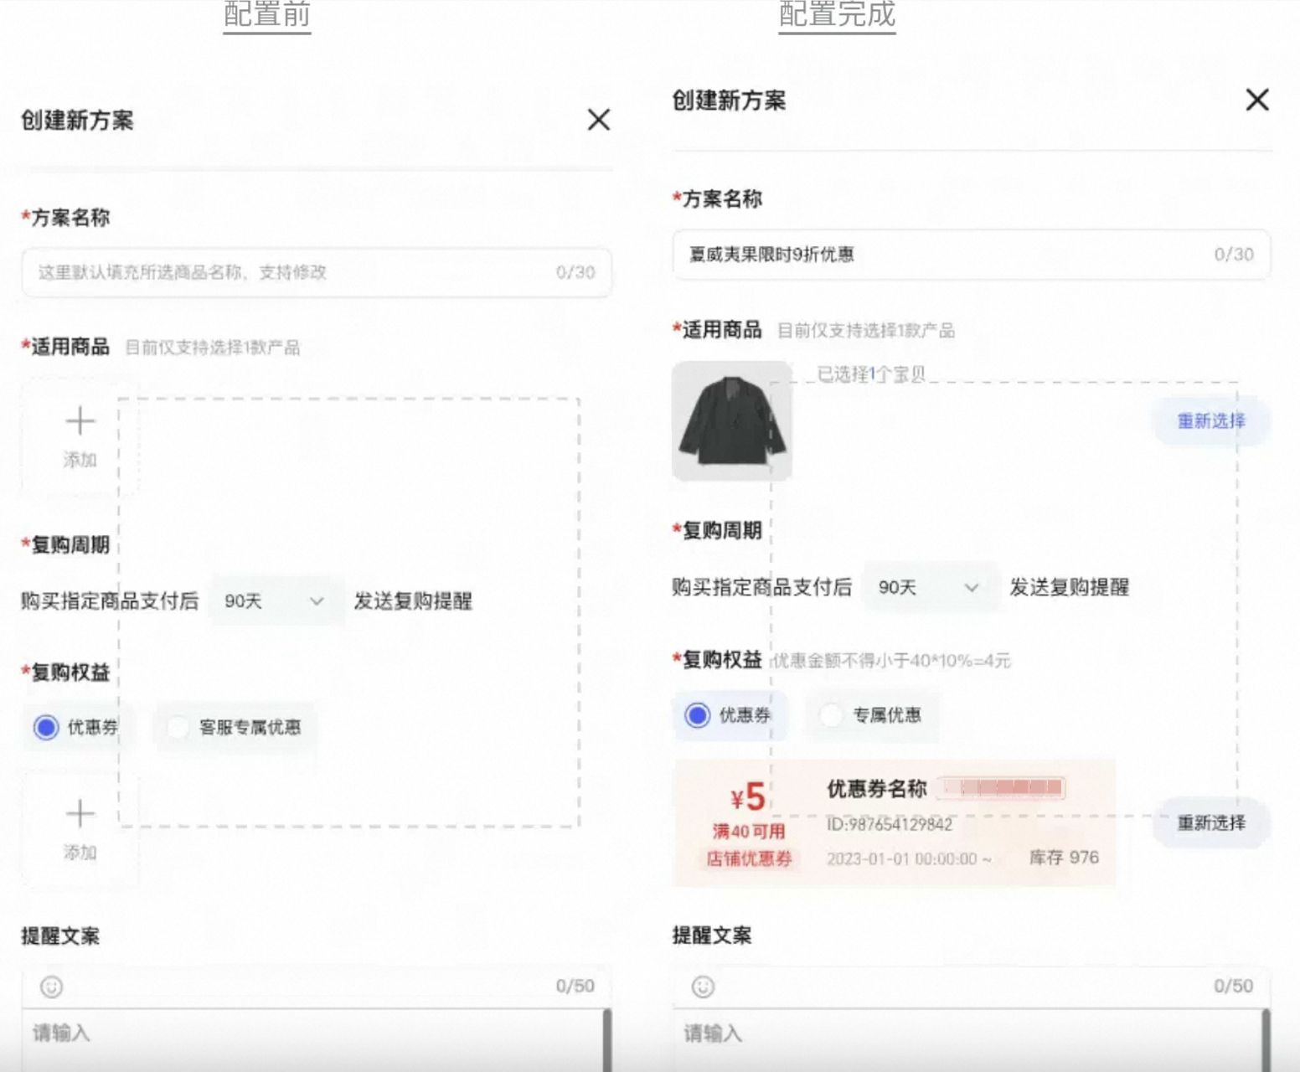Click the 配置前 heading text
Screen dimensions: 1300x1072
click(267, 14)
